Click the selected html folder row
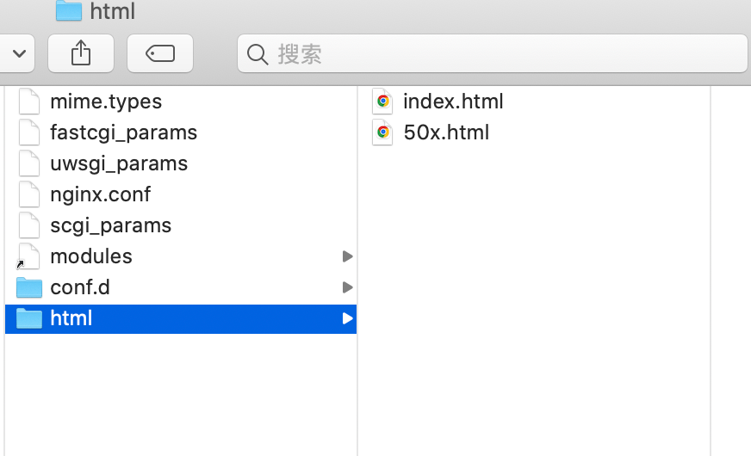The width and height of the screenshot is (751, 456). 181,318
